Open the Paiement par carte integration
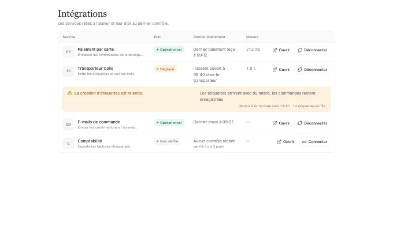Screen dimensions: 393x245 pos(281,50)
